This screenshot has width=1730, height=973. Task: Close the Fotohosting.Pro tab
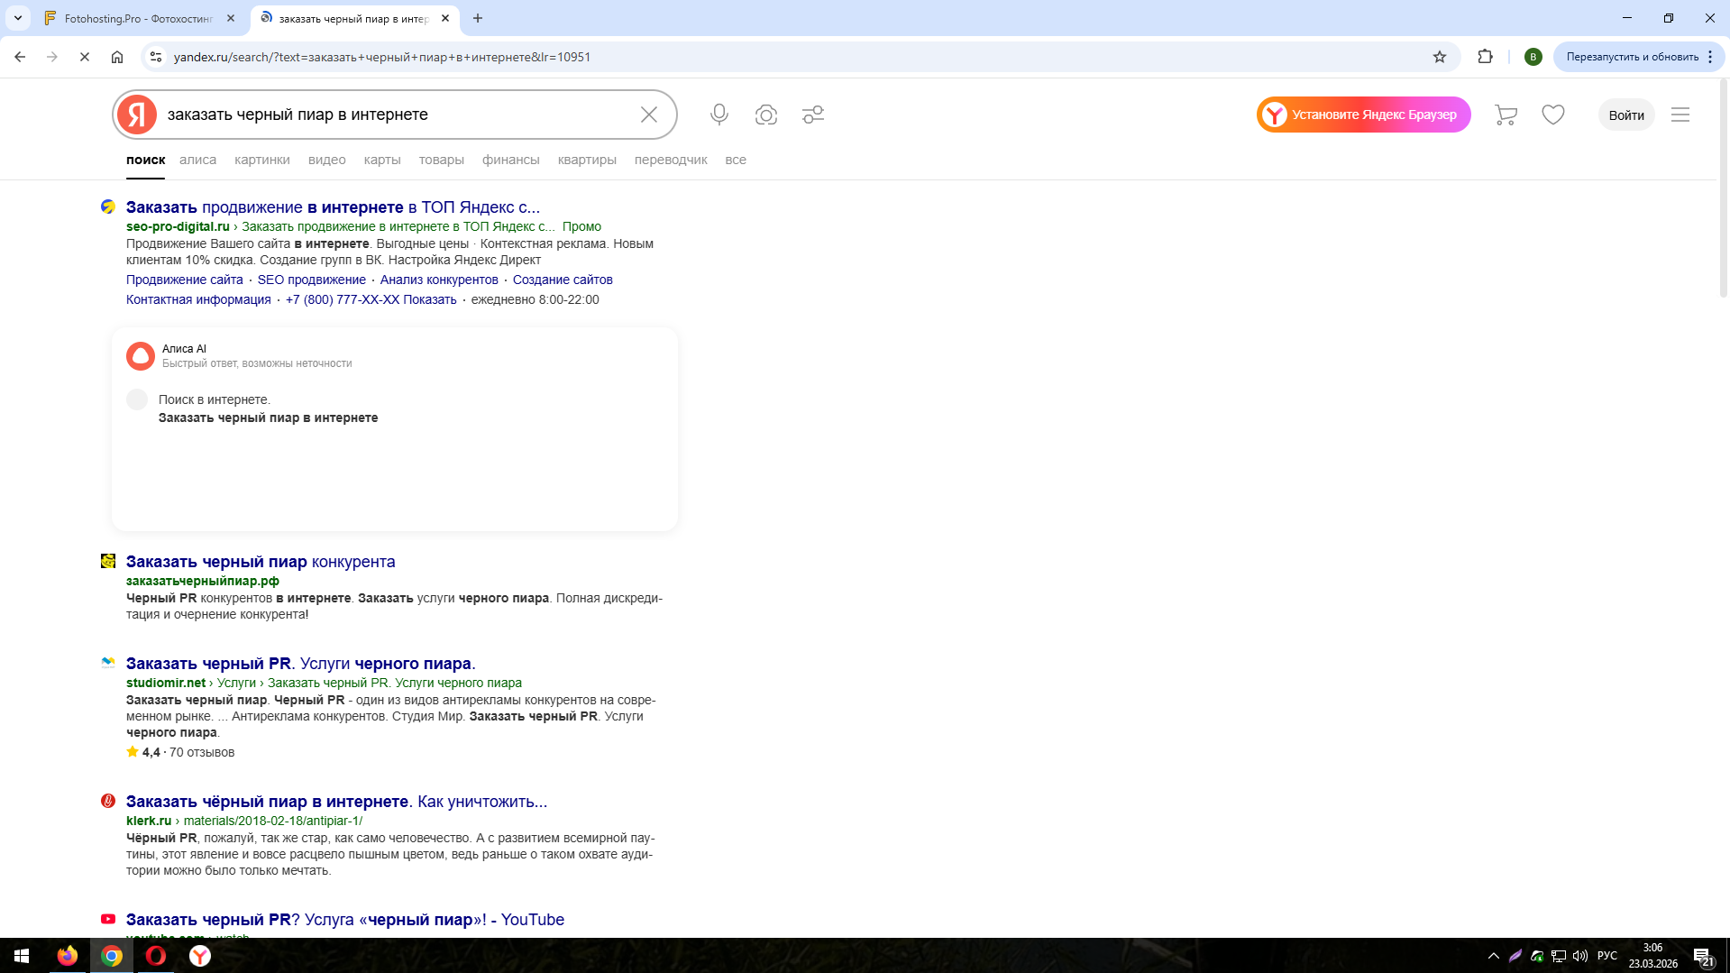click(x=231, y=18)
